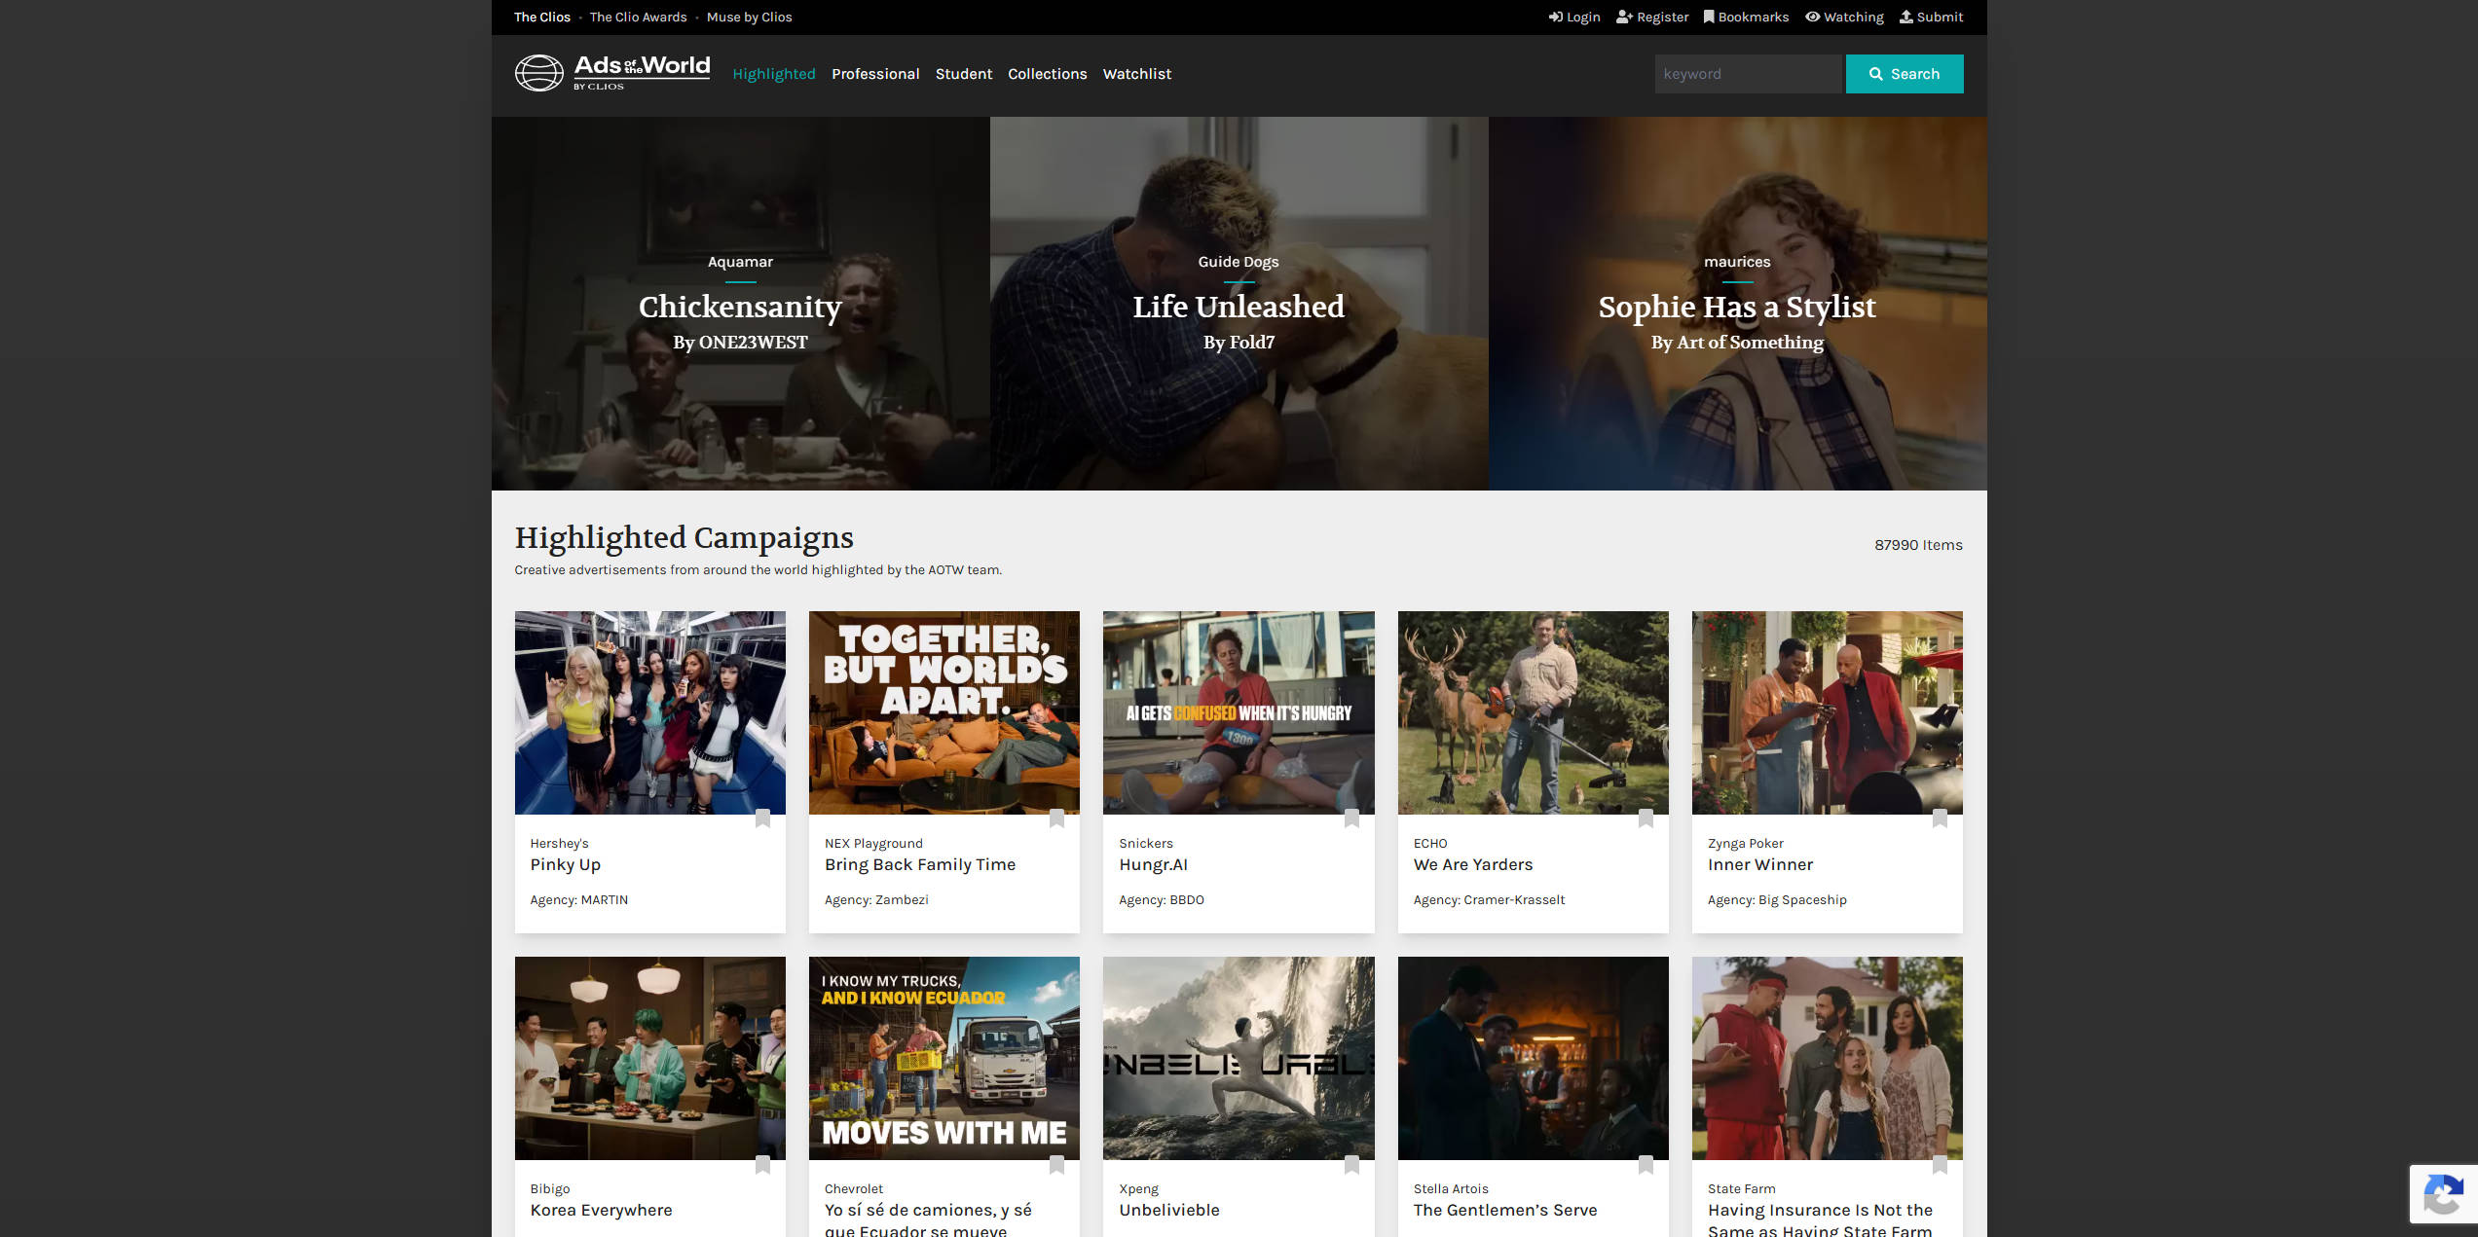This screenshot has width=2478, height=1237.
Task: Open the Aquamar Chickensanity hero banner
Action: [740, 304]
